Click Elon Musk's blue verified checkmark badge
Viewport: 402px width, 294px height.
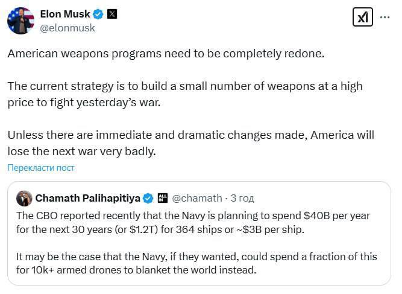pyautogui.click(x=98, y=14)
